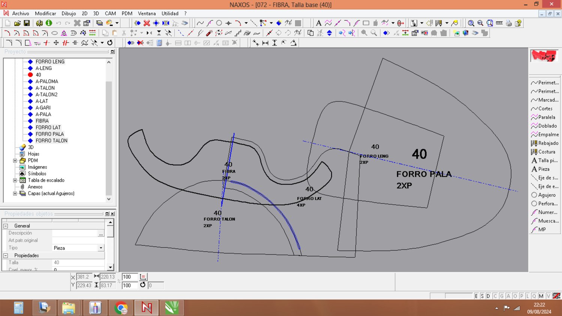Toggle the M status bar indicator
This screenshot has height=316, width=562.
[x=541, y=296]
